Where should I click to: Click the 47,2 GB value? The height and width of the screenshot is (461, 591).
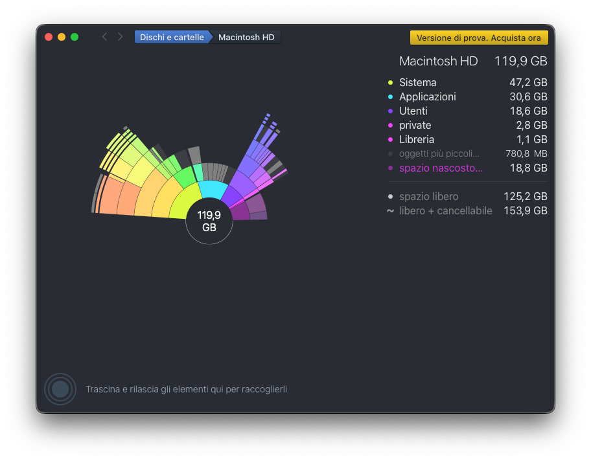[528, 82]
